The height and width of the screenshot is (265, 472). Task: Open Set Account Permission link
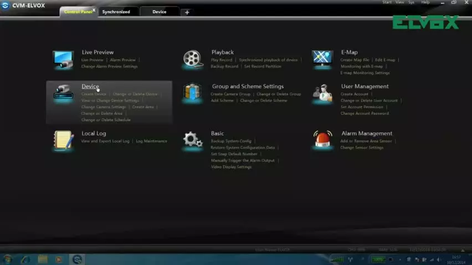pos(362,107)
